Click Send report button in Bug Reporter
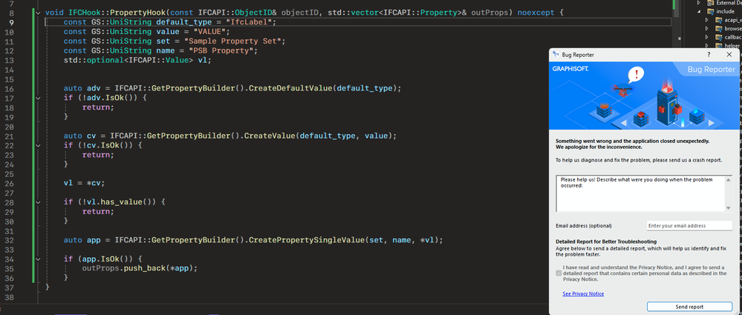The width and height of the screenshot is (742, 315). point(689,307)
